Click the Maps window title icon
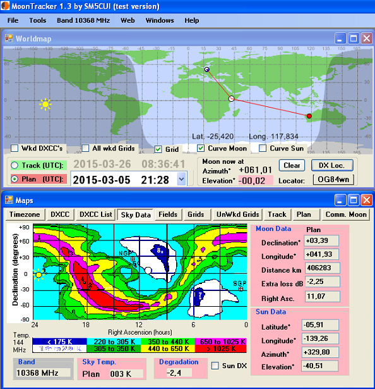Viewport: 375px width, 389px height. point(9,200)
